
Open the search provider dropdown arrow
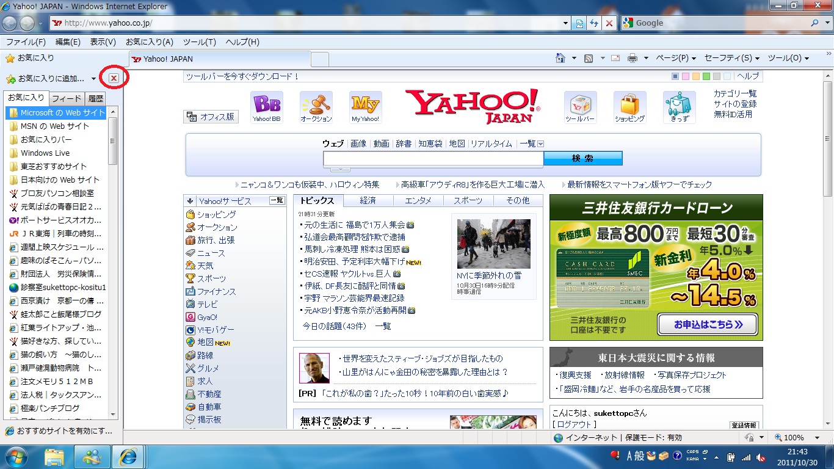tap(827, 23)
